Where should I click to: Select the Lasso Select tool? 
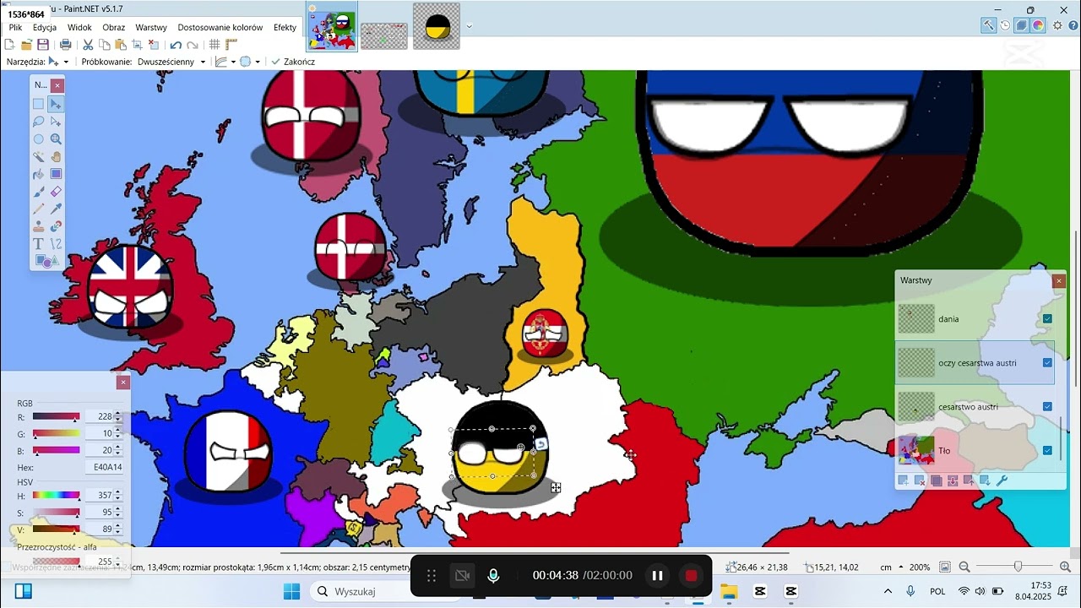(x=39, y=122)
